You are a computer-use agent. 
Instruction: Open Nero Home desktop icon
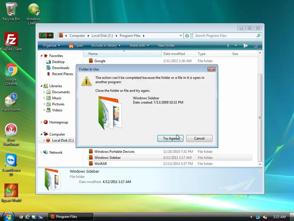click(11, 102)
